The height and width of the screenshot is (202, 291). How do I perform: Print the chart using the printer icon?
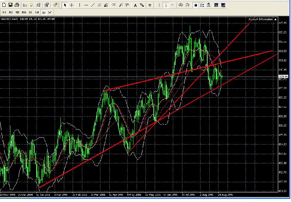click(x=17, y=5)
